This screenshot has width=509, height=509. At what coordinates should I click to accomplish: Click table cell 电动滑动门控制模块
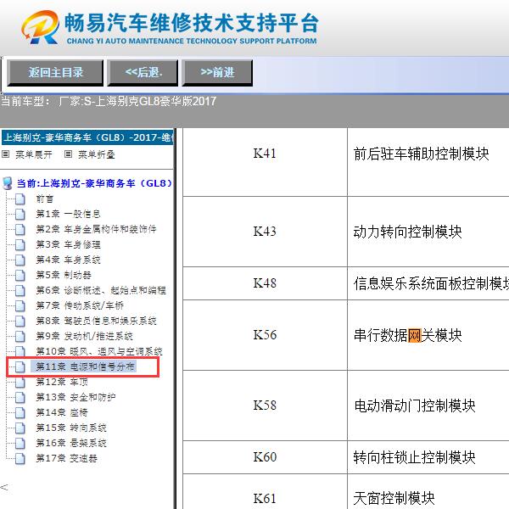pyautogui.click(x=428, y=406)
